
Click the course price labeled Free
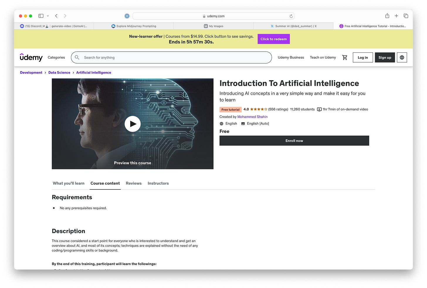(224, 131)
